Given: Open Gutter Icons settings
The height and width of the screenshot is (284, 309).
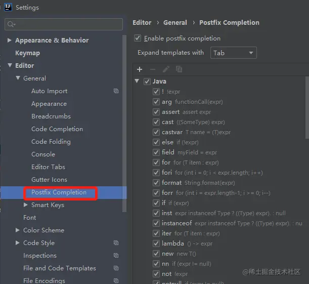Looking at the screenshot, I should pyautogui.click(x=49, y=180).
